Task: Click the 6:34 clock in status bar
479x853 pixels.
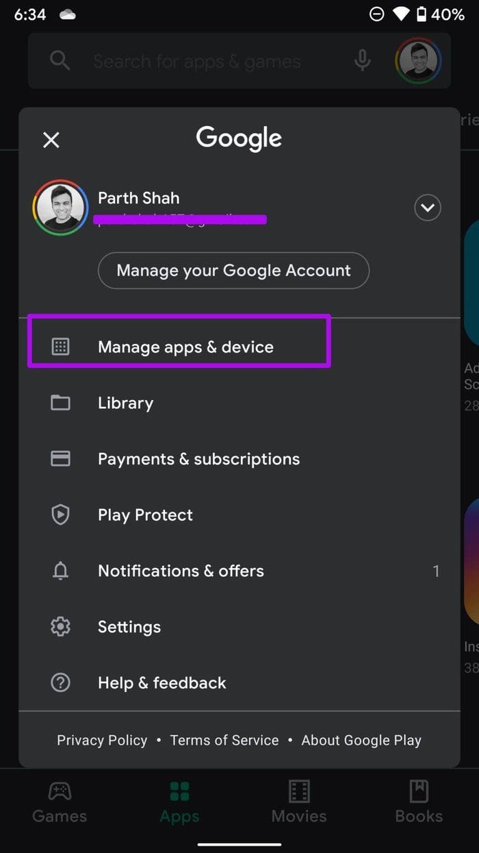Action: pos(29,14)
